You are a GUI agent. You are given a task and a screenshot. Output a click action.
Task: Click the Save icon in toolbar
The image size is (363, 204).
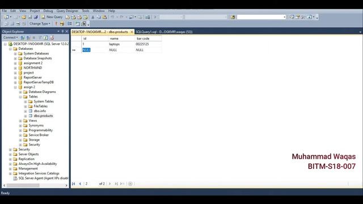(x=30, y=17)
